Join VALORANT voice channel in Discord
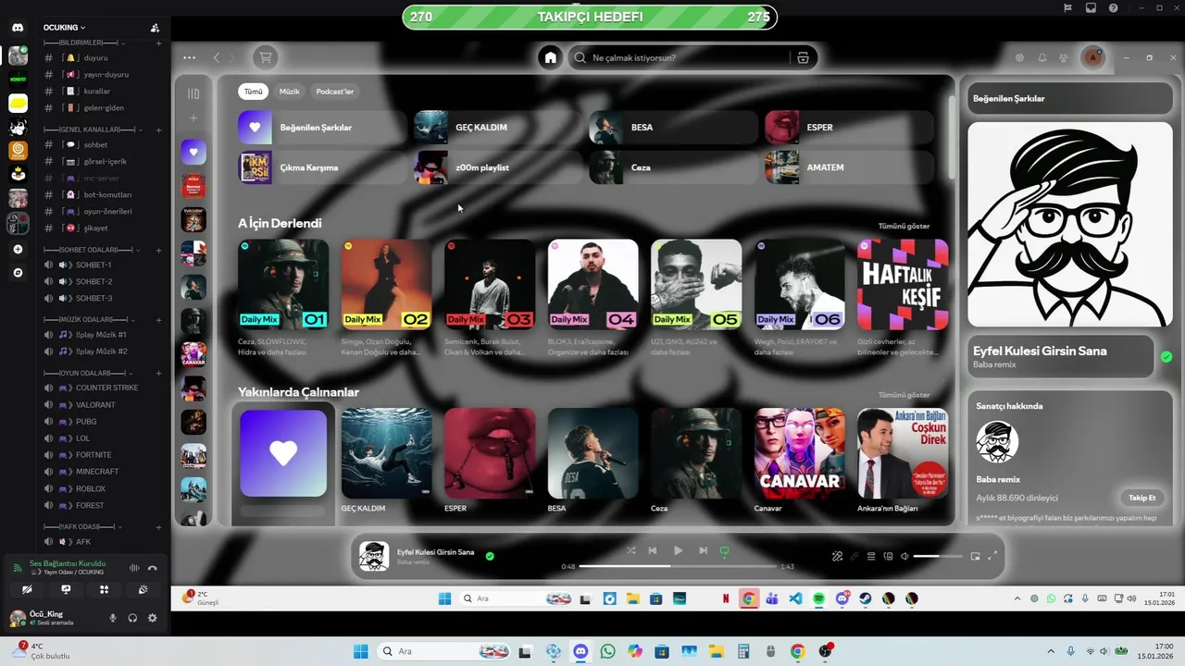The height and width of the screenshot is (666, 1185). point(95,404)
